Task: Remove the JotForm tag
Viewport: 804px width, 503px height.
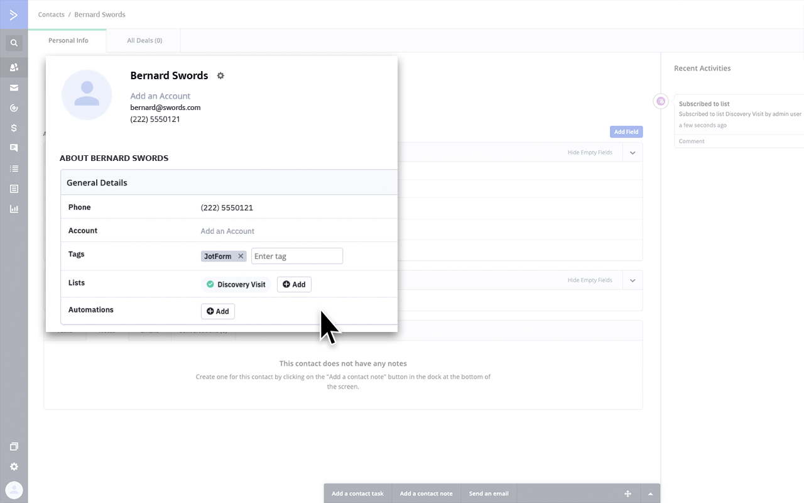Action: pyautogui.click(x=241, y=256)
